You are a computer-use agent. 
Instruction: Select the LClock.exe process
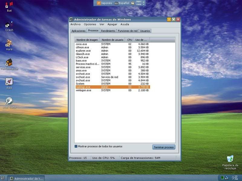coord(112,57)
